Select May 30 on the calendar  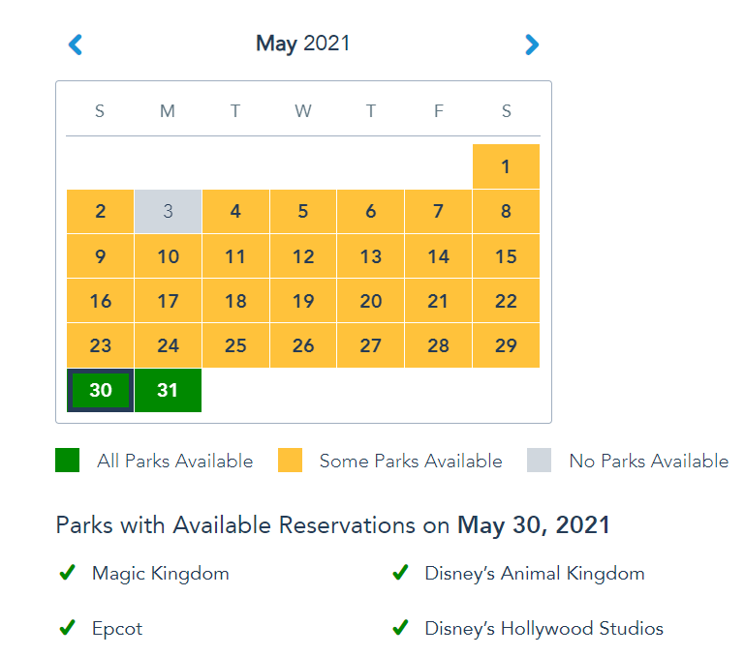(101, 390)
